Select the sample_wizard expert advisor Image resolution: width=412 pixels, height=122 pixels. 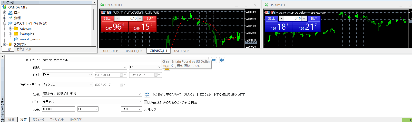[30, 39]
